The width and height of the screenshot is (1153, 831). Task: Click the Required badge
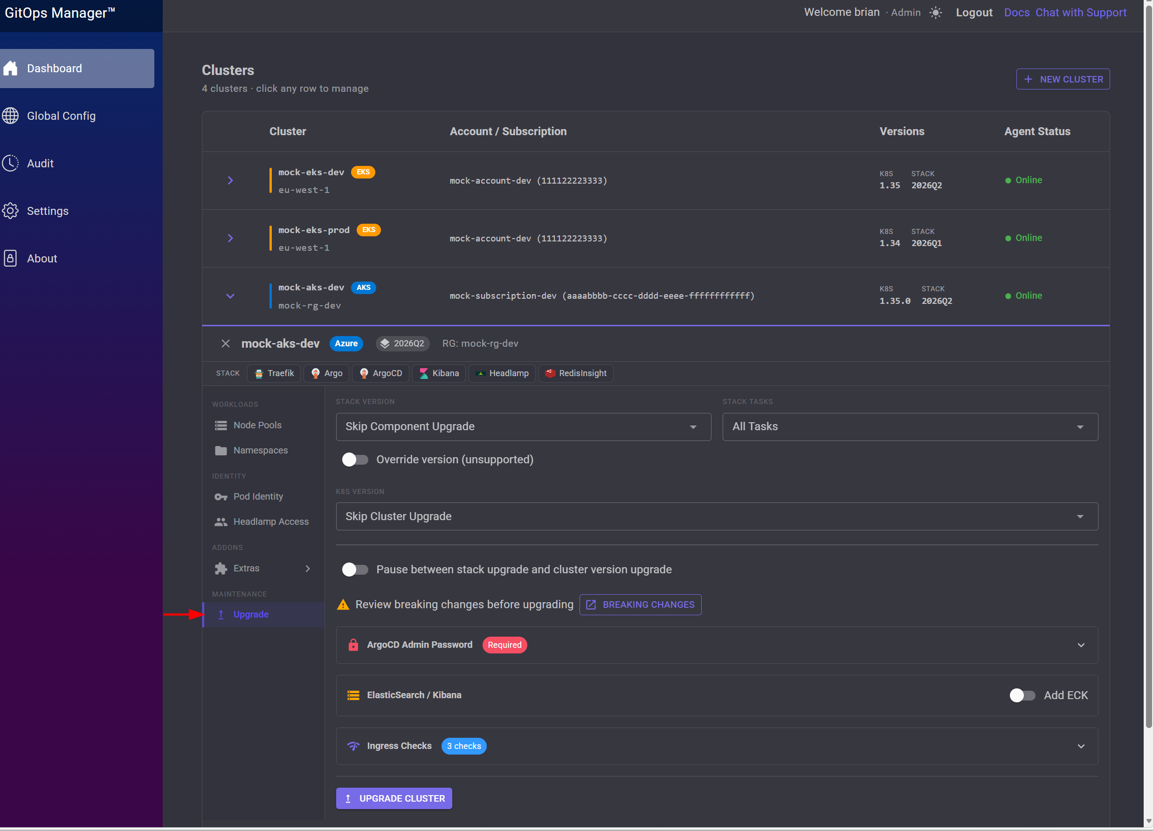[504, 645]
